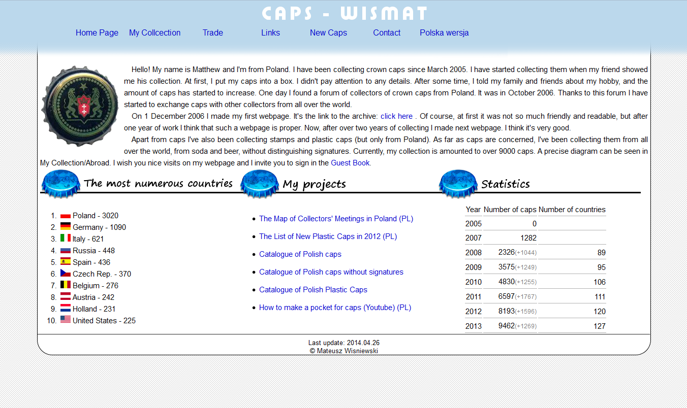Open Catalogue of Polish caps link

tap(300, 254)
